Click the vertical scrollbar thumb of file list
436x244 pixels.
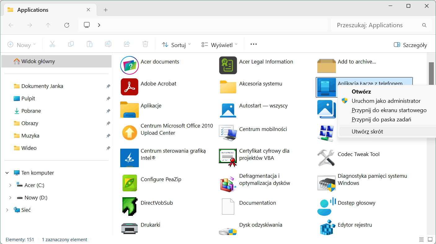431,73
